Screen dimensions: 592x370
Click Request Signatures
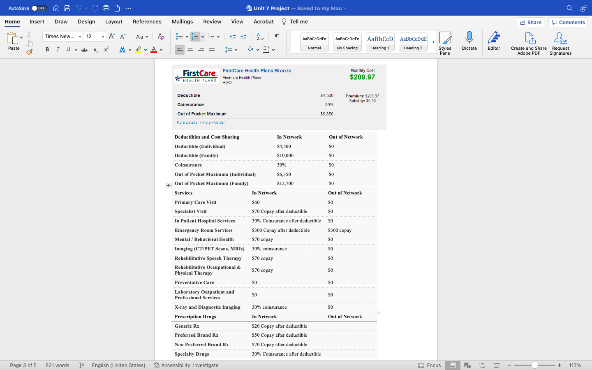click(561, 43)
